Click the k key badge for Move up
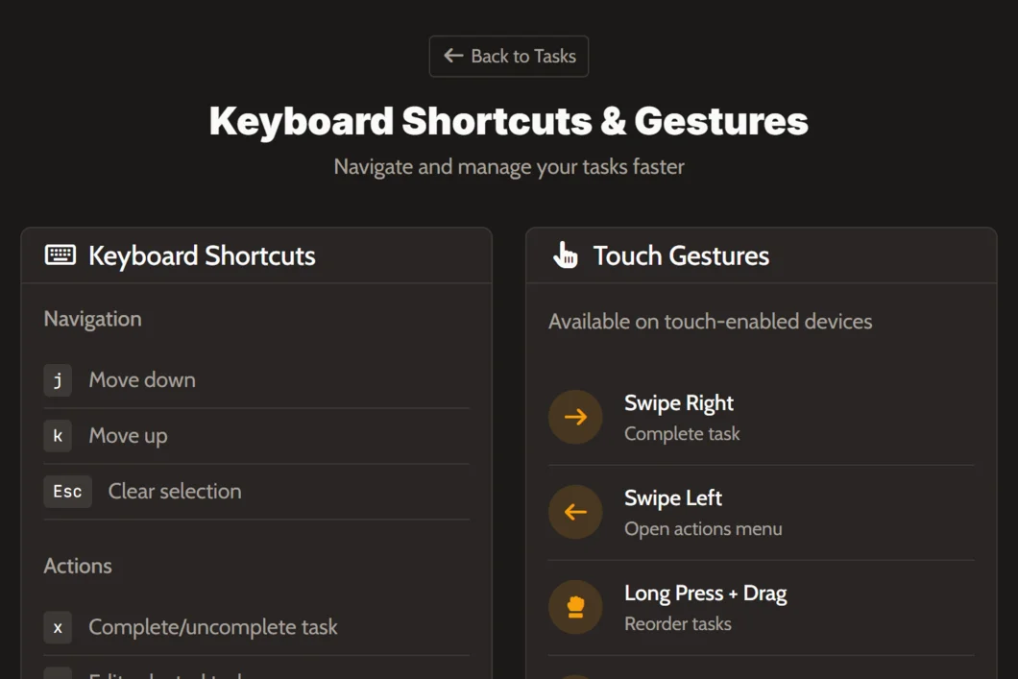Viewport: 1018px width, 679px height. (x=58, y=436)
